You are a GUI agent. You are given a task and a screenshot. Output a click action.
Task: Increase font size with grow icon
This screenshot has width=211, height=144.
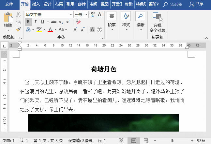pyautogui.click(x=75, y=29)
